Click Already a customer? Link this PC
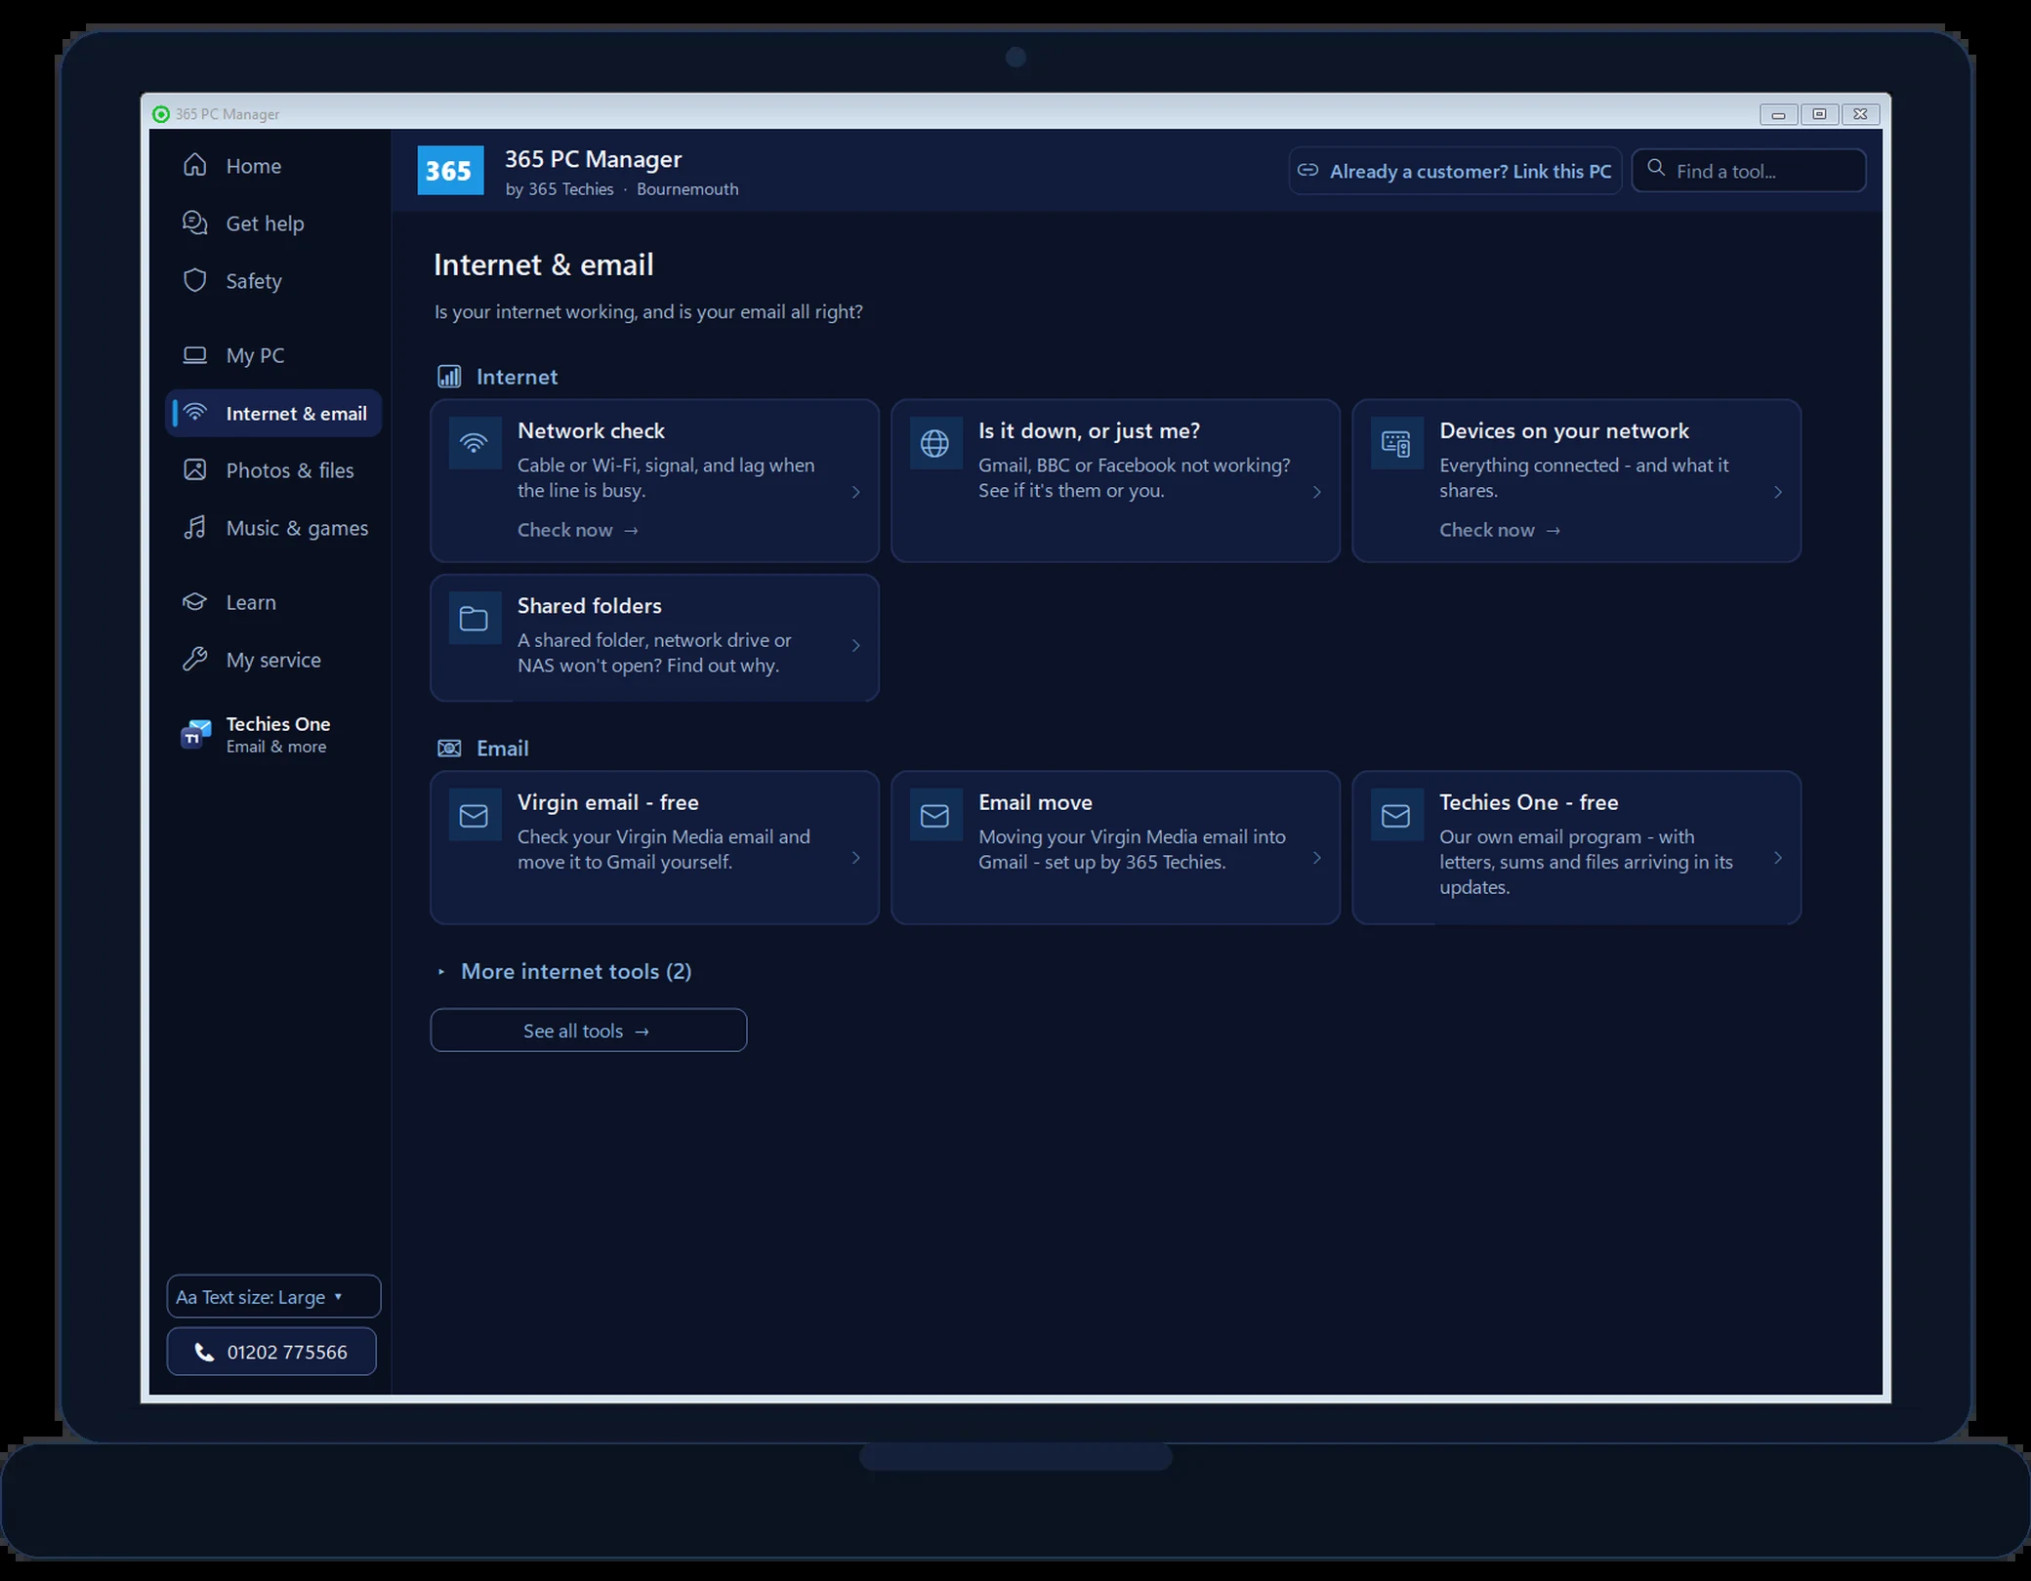 (x=1455, y=171)
